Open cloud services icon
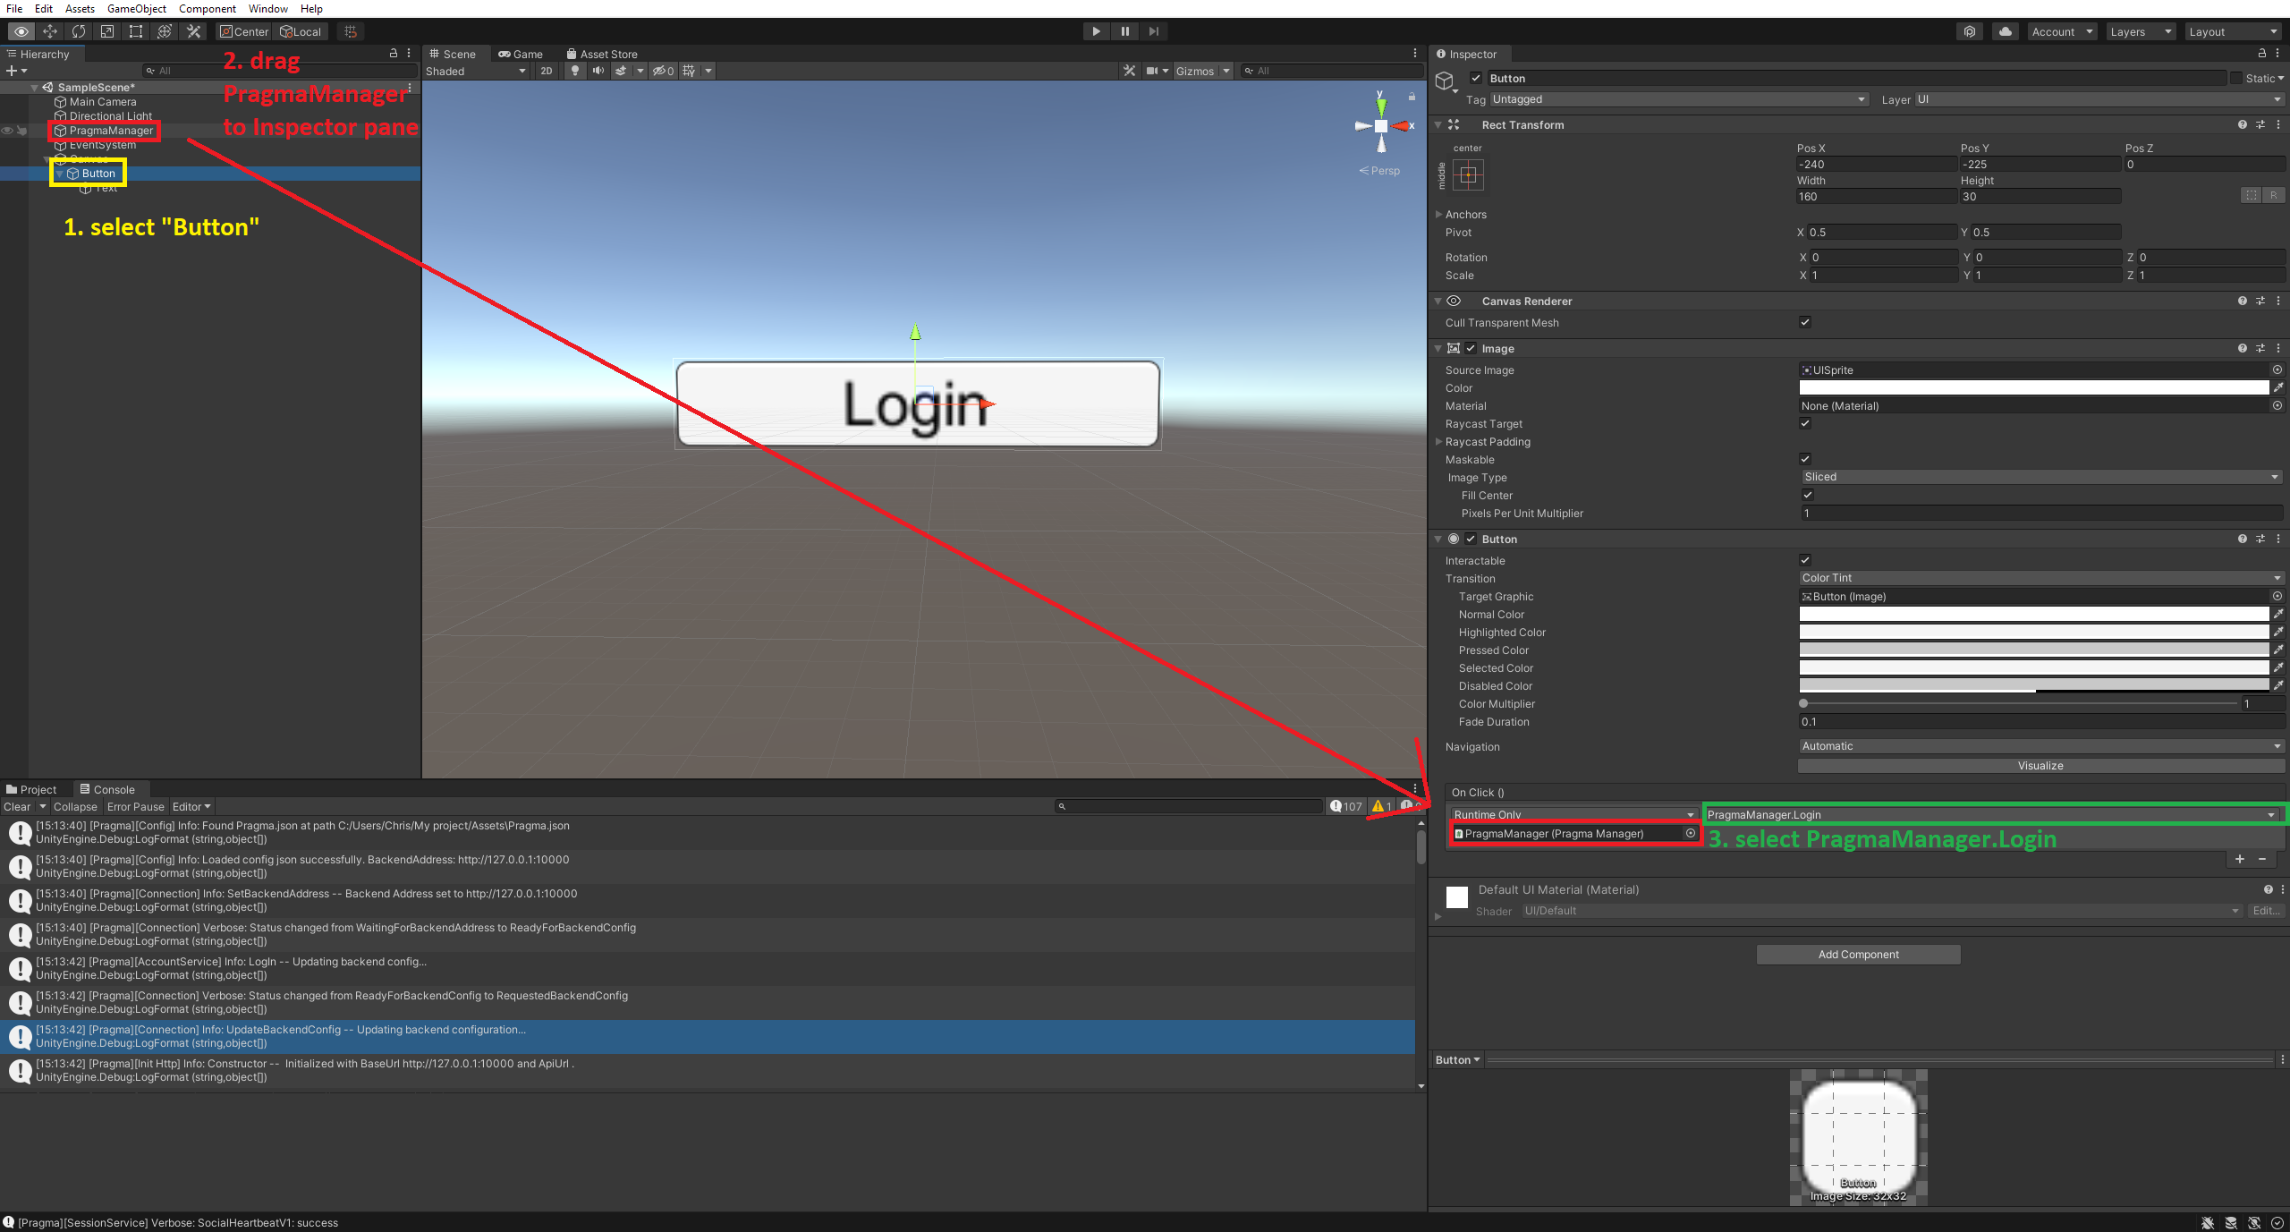 point(2006,31)
